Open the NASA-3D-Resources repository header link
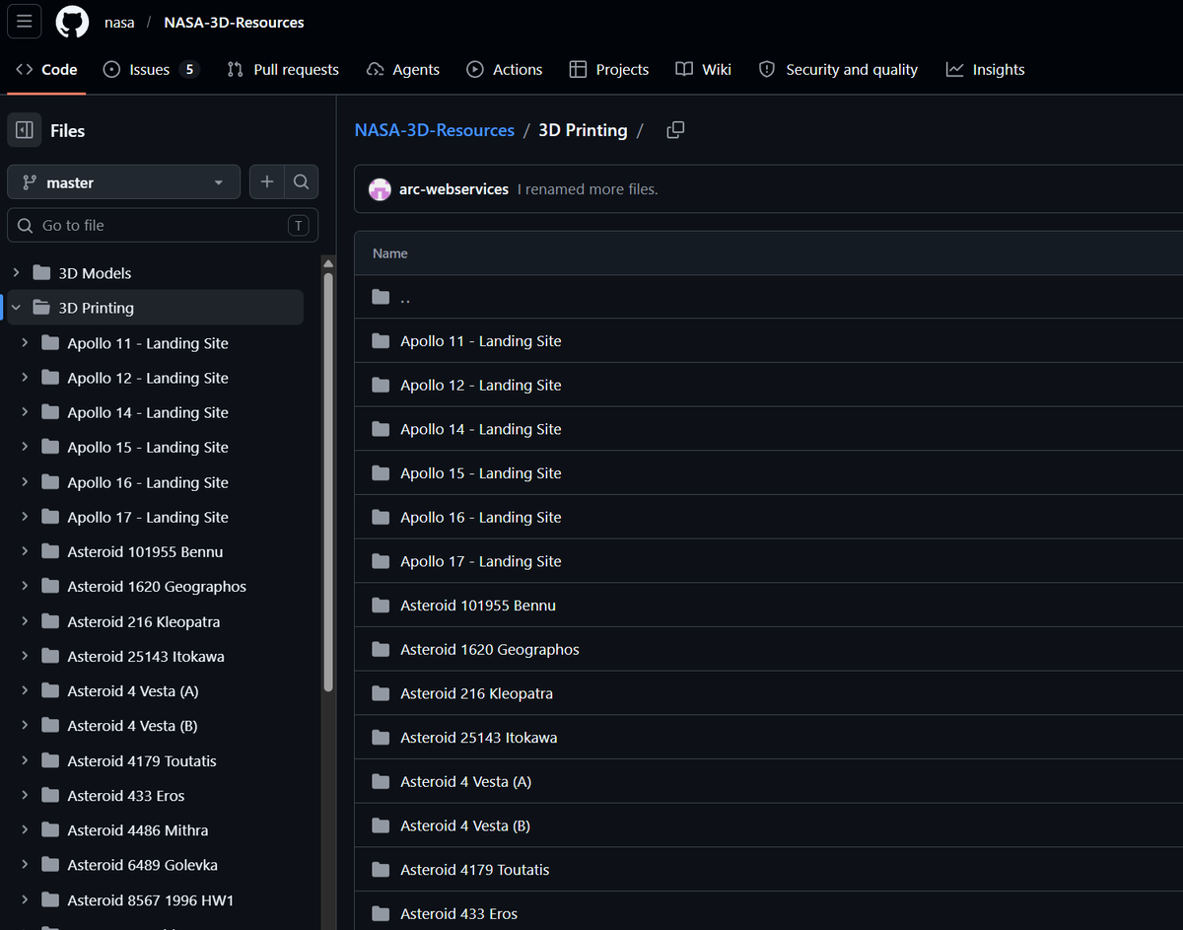 pyautogui.click(x=234, y=22)
